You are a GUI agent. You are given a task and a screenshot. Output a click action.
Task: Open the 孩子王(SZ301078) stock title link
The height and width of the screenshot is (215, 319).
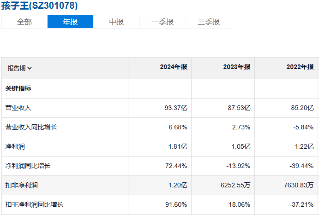pos(39,6)
